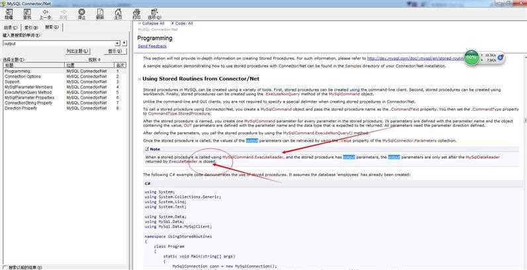Click the output search keyword input field

(x=59, y=43)
